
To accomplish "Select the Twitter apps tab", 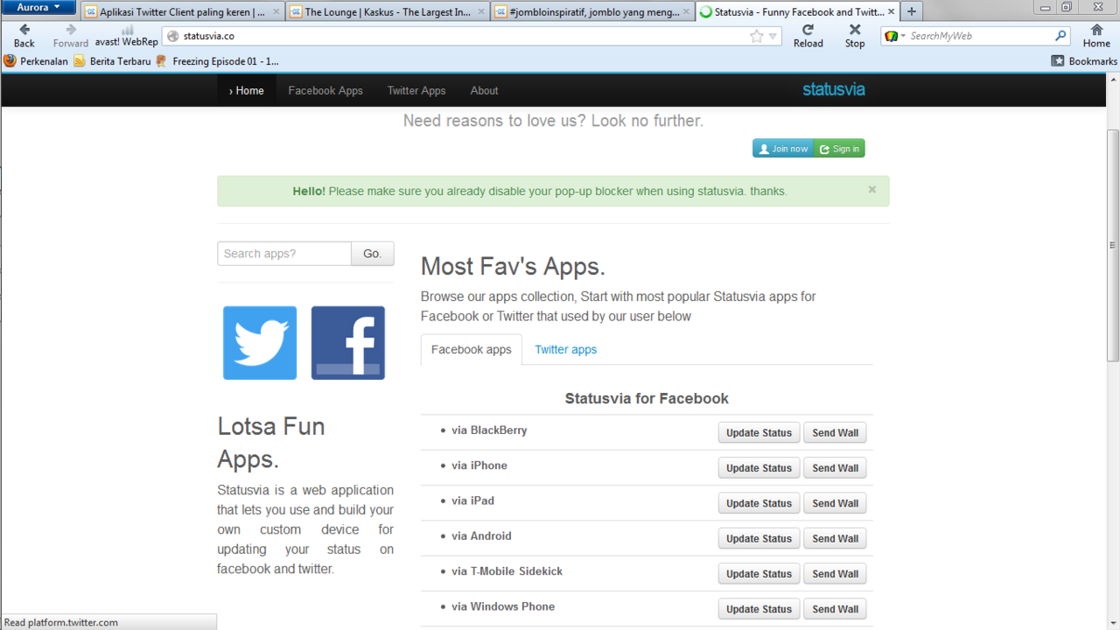I will point(566,349).
